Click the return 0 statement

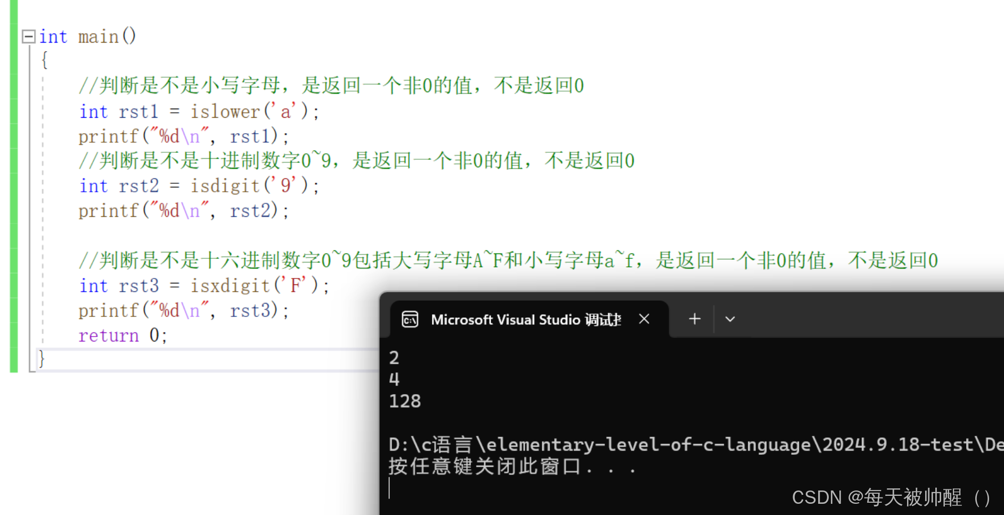click(122, 335)
